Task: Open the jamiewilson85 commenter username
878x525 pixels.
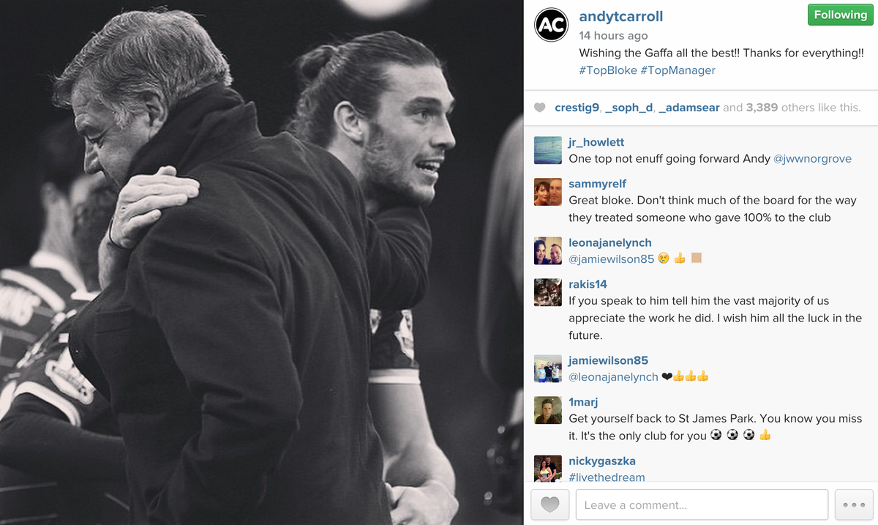Action: pyautogui.click(x=608, y=360)
